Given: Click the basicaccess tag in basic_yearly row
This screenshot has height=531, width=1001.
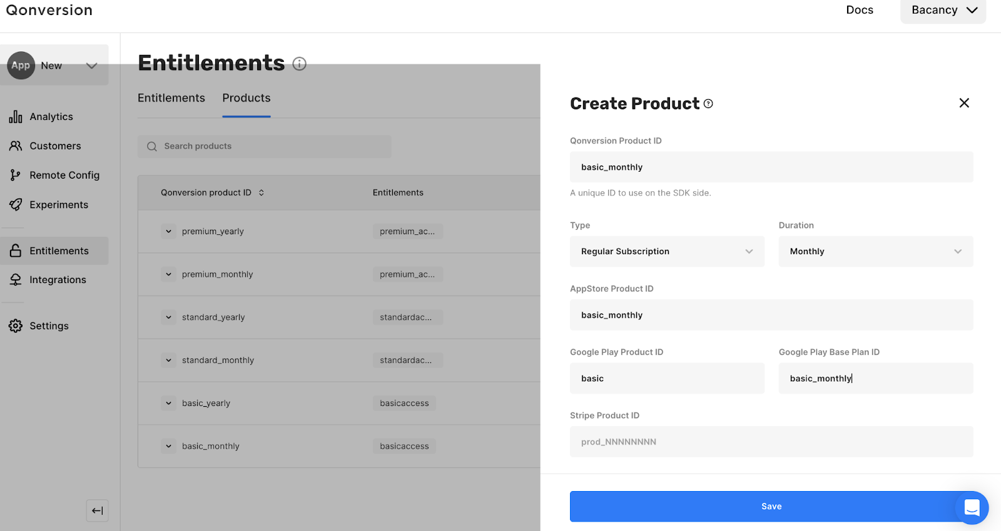Looking at the screenshot, I should (x=404, y=403).
